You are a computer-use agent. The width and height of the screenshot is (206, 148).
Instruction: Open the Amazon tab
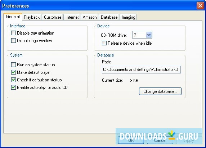pos(90,17)
